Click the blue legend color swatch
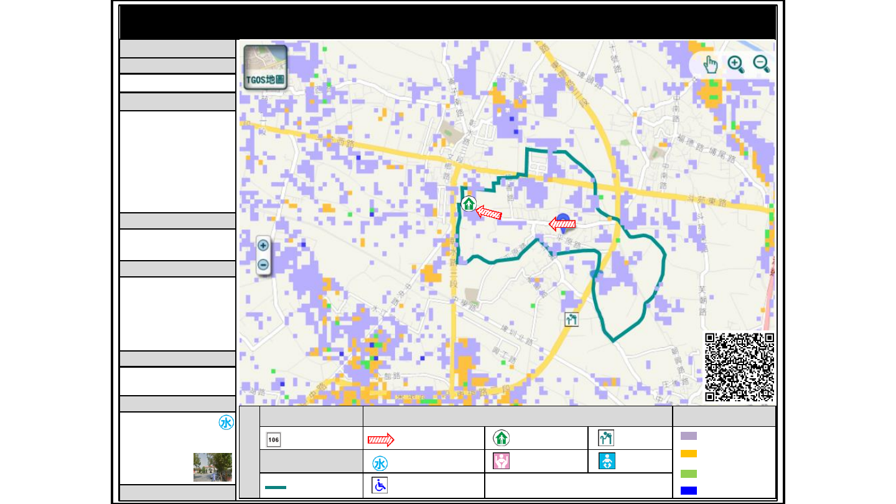This screenshot has width=896, height=504. (689, 490)
